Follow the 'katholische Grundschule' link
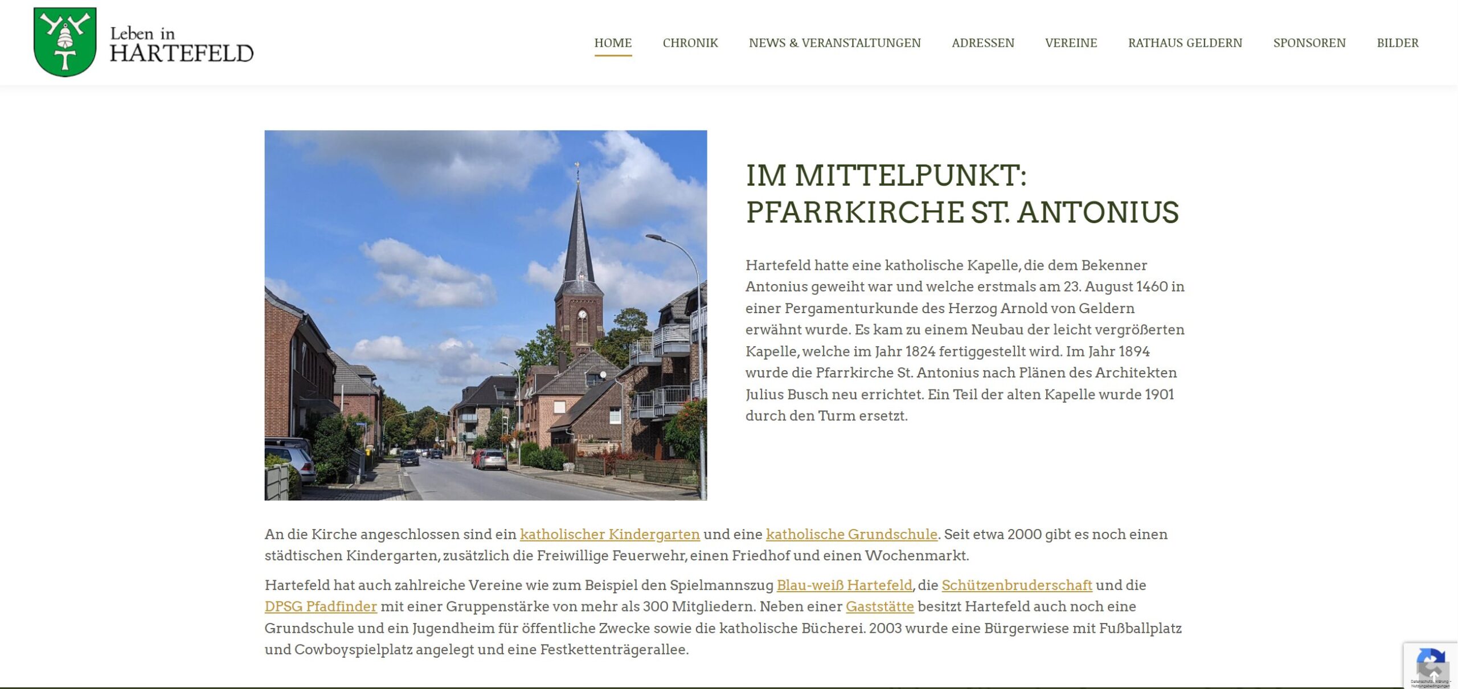The image size is (1458, 689). (851, 534)
